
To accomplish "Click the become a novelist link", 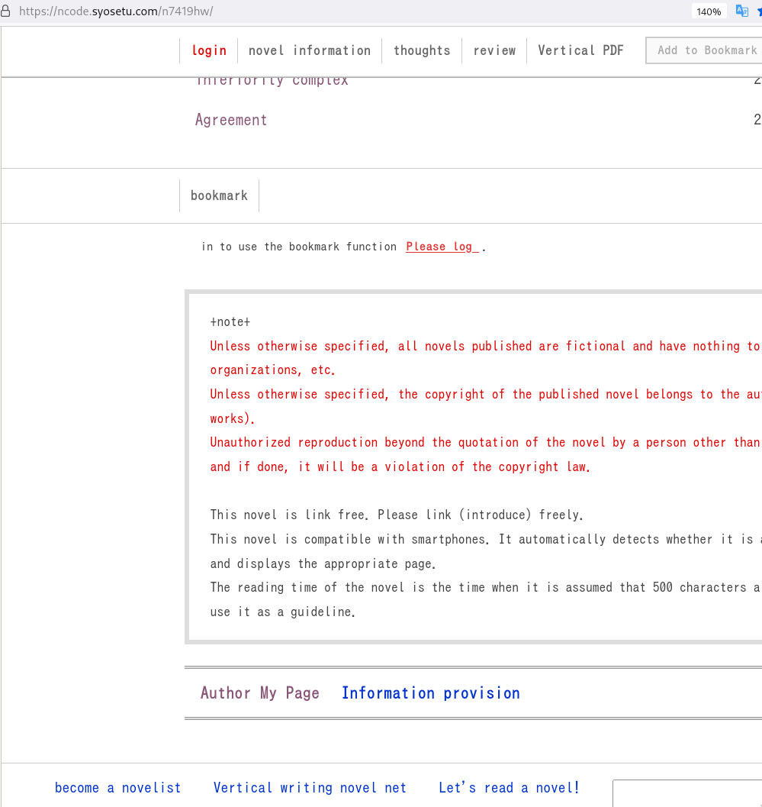I will [x=117, y=788].
